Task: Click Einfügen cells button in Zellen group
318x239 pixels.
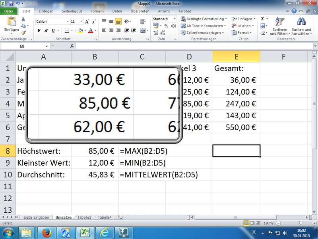Action: [x=243, y=19]
